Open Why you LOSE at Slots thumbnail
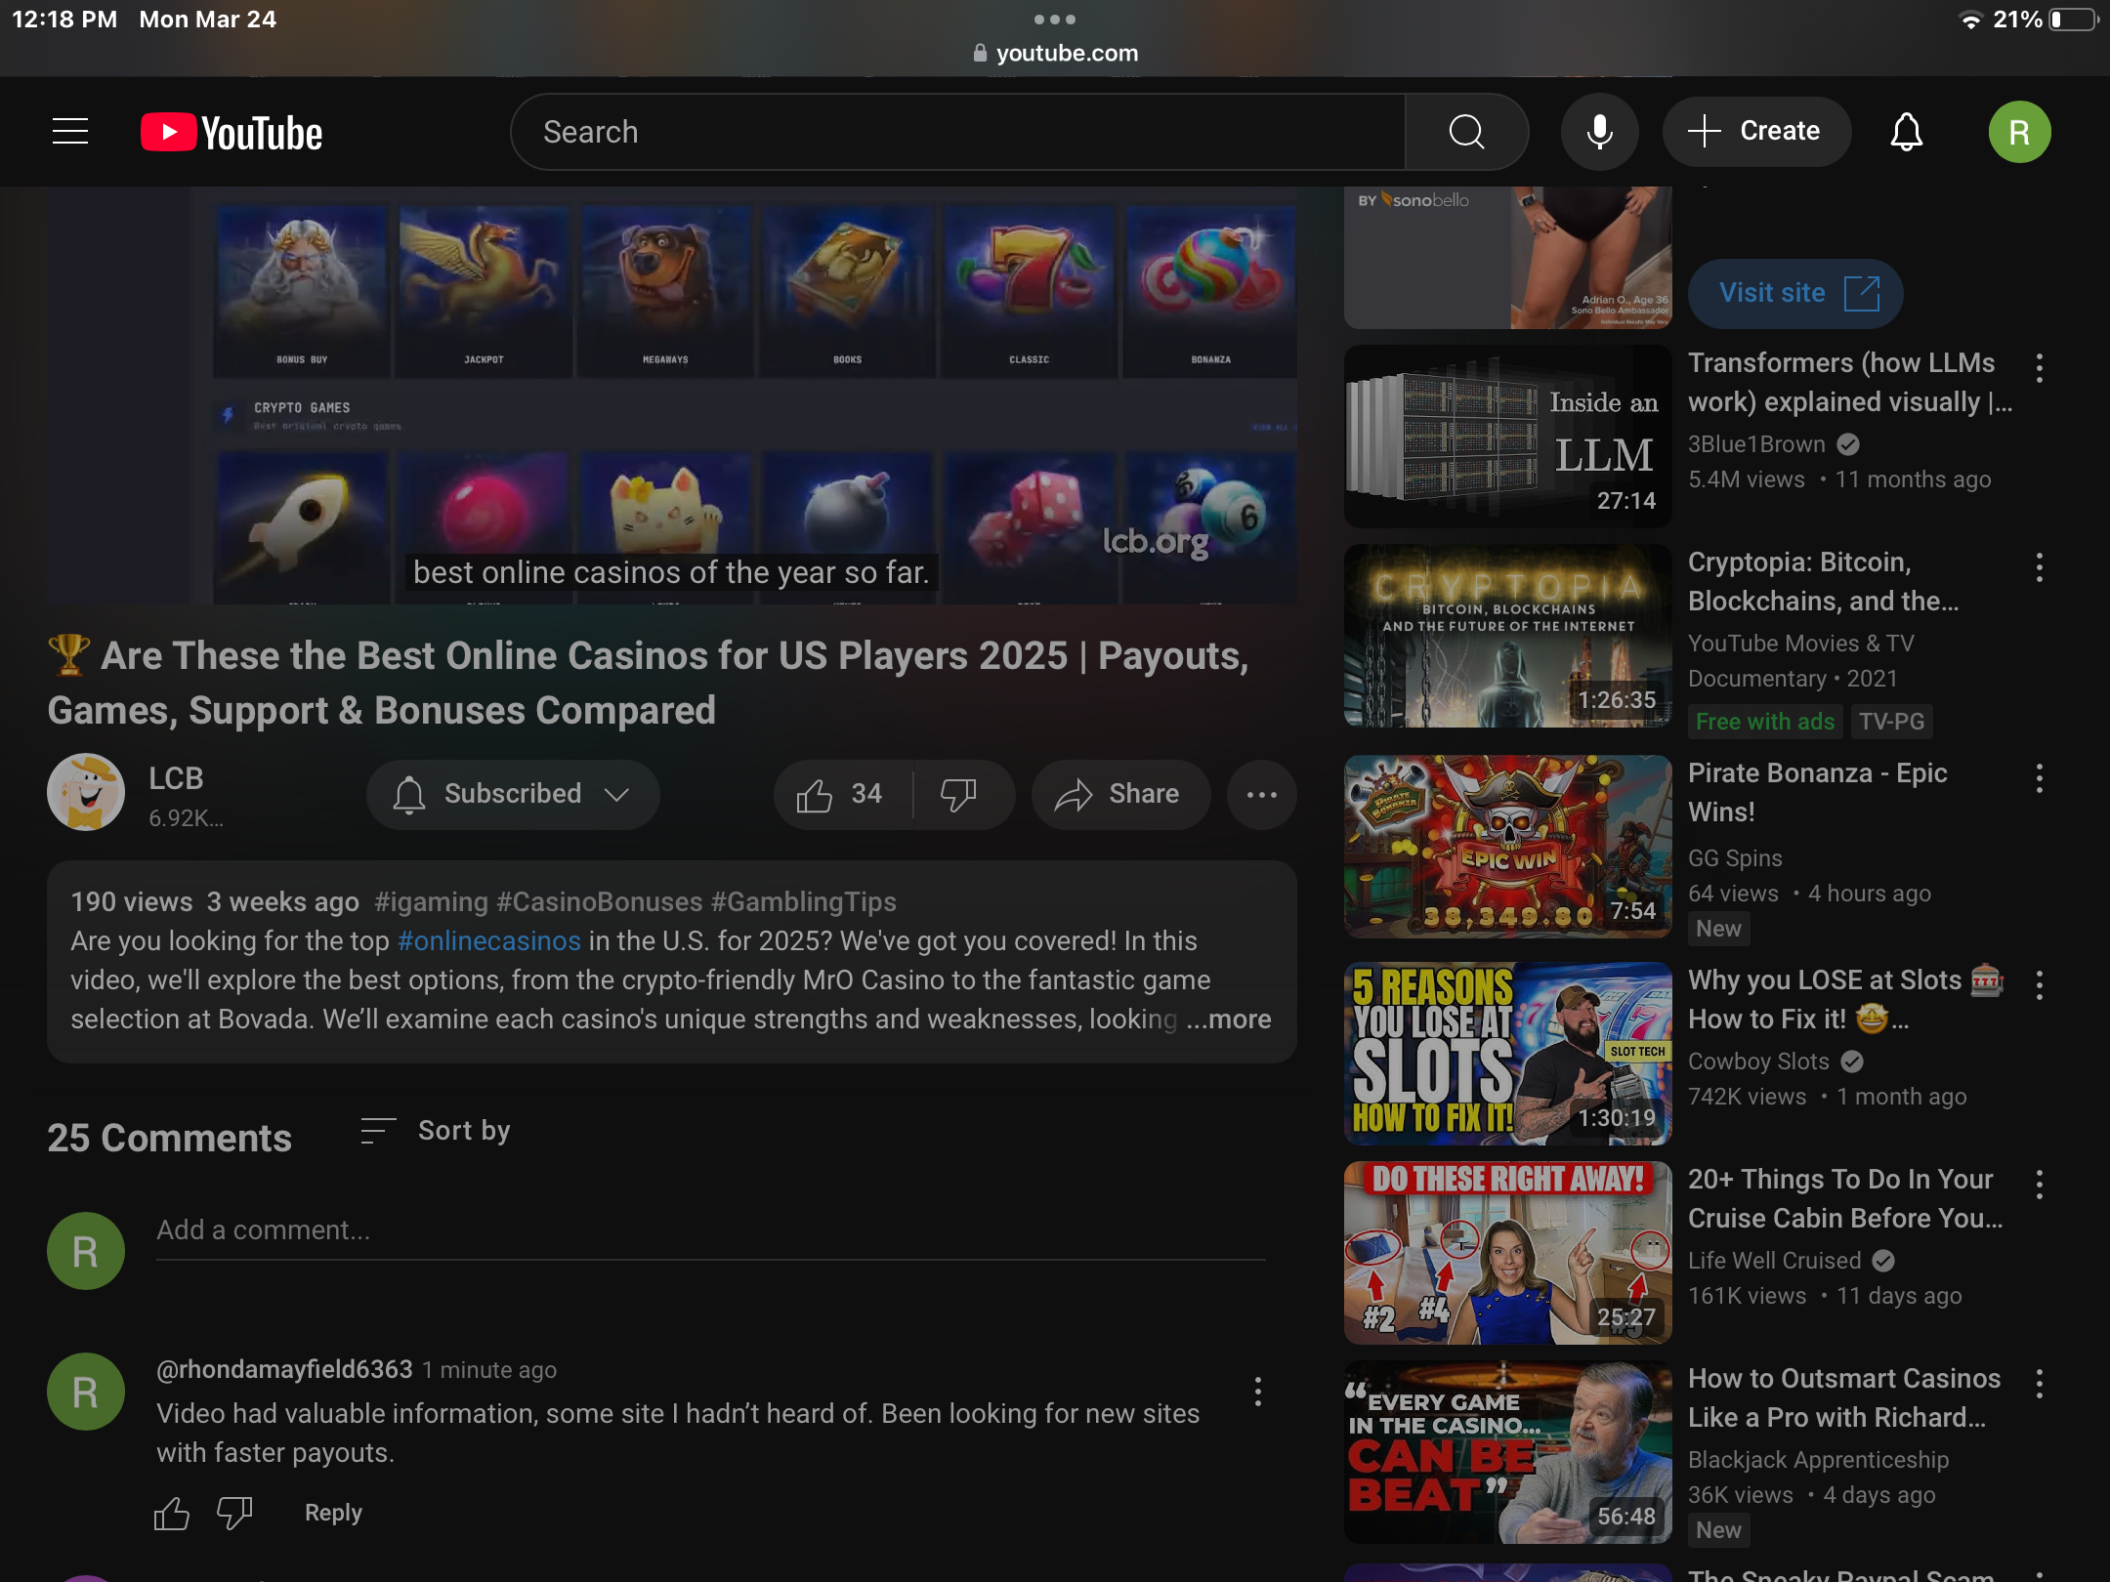The height and width of the screenshot is (1582, 2110). (1507, 1054)
